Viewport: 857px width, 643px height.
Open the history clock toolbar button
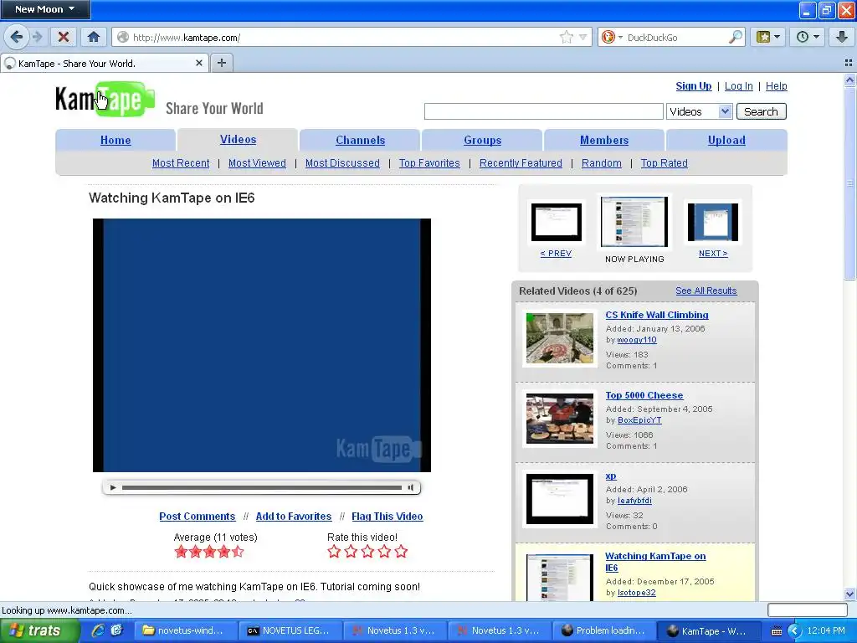(x=808, y=37)
